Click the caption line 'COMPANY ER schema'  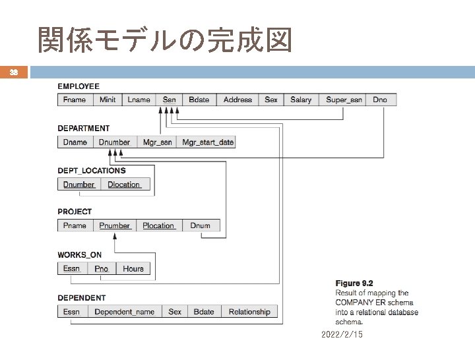point(374,303)
